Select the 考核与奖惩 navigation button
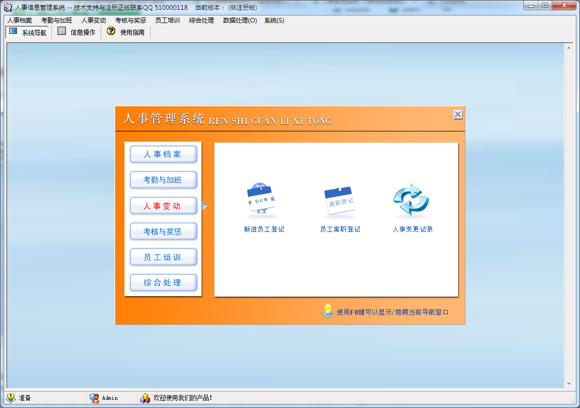The height and width of the screenshot is (408, 580). 163,231
